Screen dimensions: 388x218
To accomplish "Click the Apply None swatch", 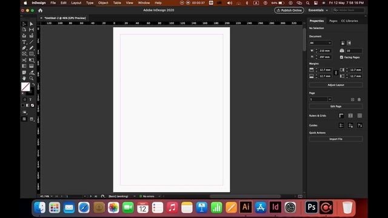I will click(32, 105).
